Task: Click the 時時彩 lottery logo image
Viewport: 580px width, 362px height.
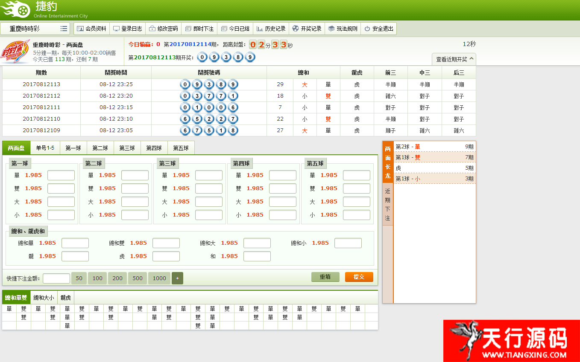Action: click(x=15, y=52)
